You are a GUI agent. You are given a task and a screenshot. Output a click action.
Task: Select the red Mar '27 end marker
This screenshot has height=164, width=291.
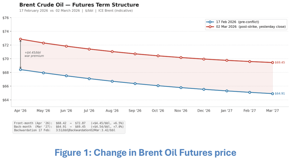click(273, 63)
